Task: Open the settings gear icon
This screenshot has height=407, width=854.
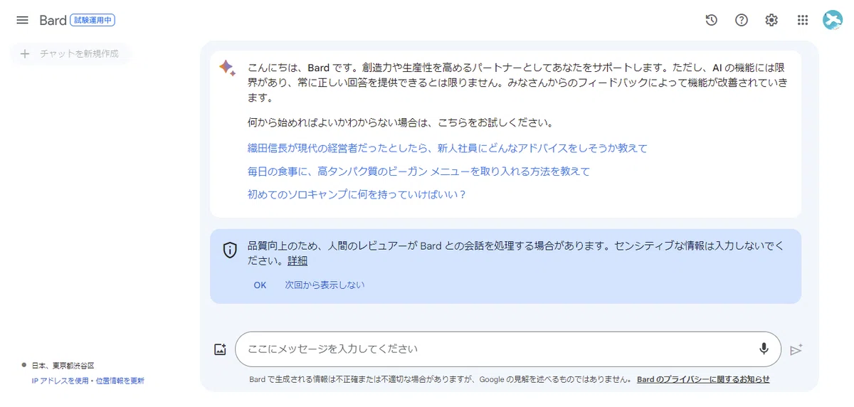Action: [x=771, y=20]
